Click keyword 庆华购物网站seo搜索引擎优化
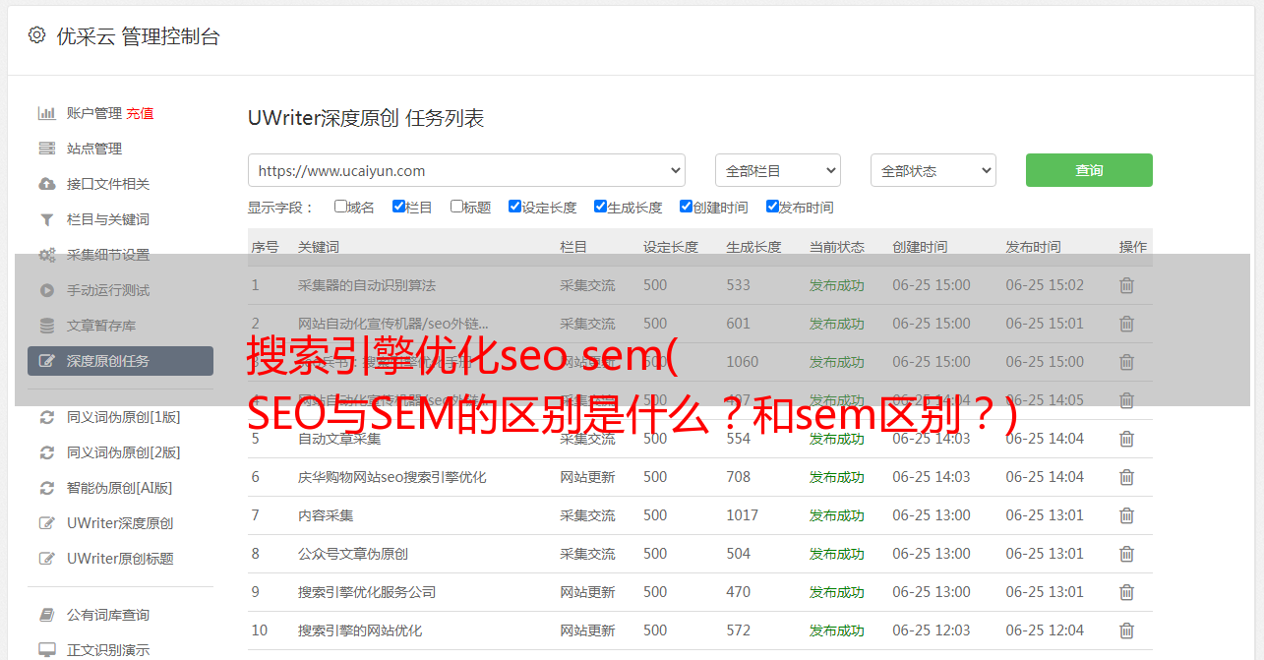This screenshot has width=1264, height=660. 392,477
